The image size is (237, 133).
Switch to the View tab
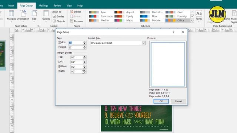tap(69, 6)
